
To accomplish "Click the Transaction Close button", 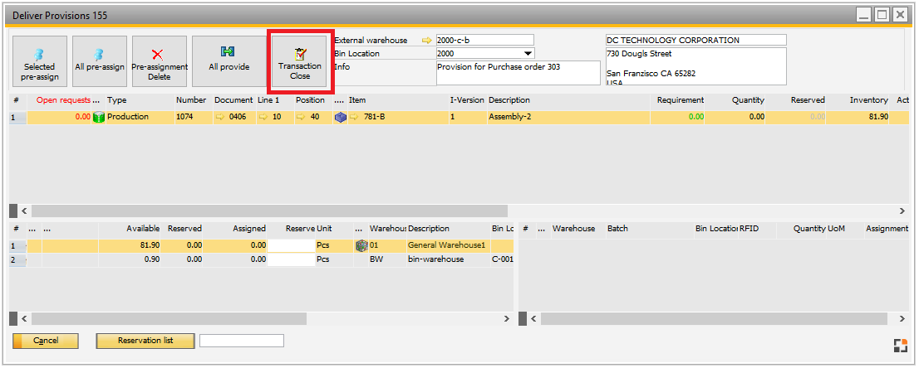I will point(300,62).
